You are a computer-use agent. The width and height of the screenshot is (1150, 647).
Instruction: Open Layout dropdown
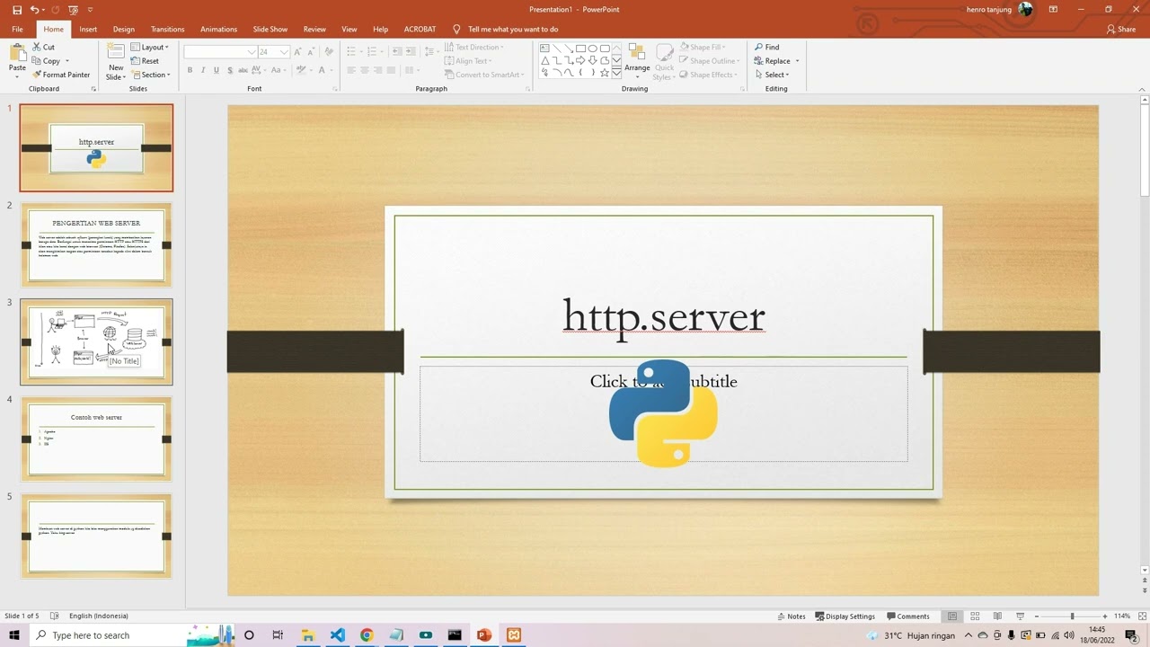click(x=149, y=47)
